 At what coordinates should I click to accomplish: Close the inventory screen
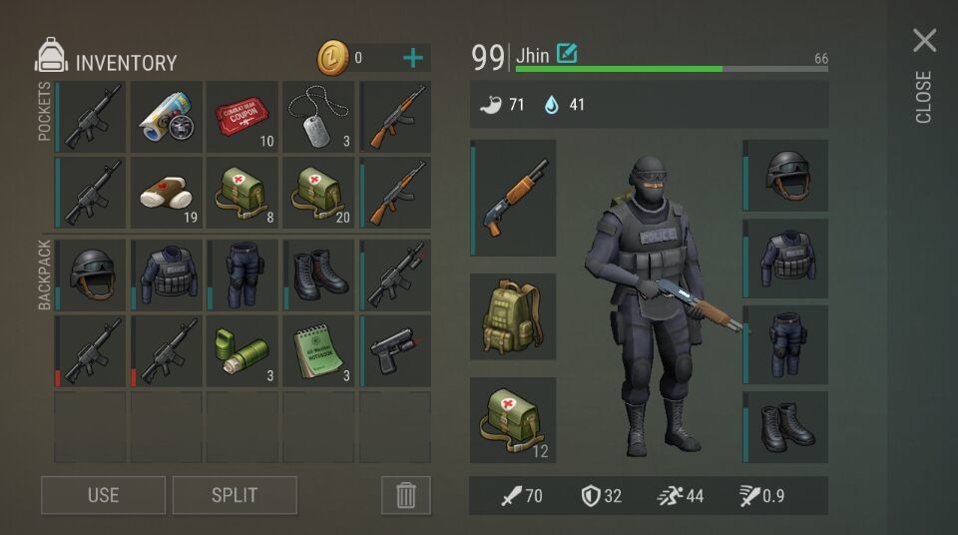924,40
